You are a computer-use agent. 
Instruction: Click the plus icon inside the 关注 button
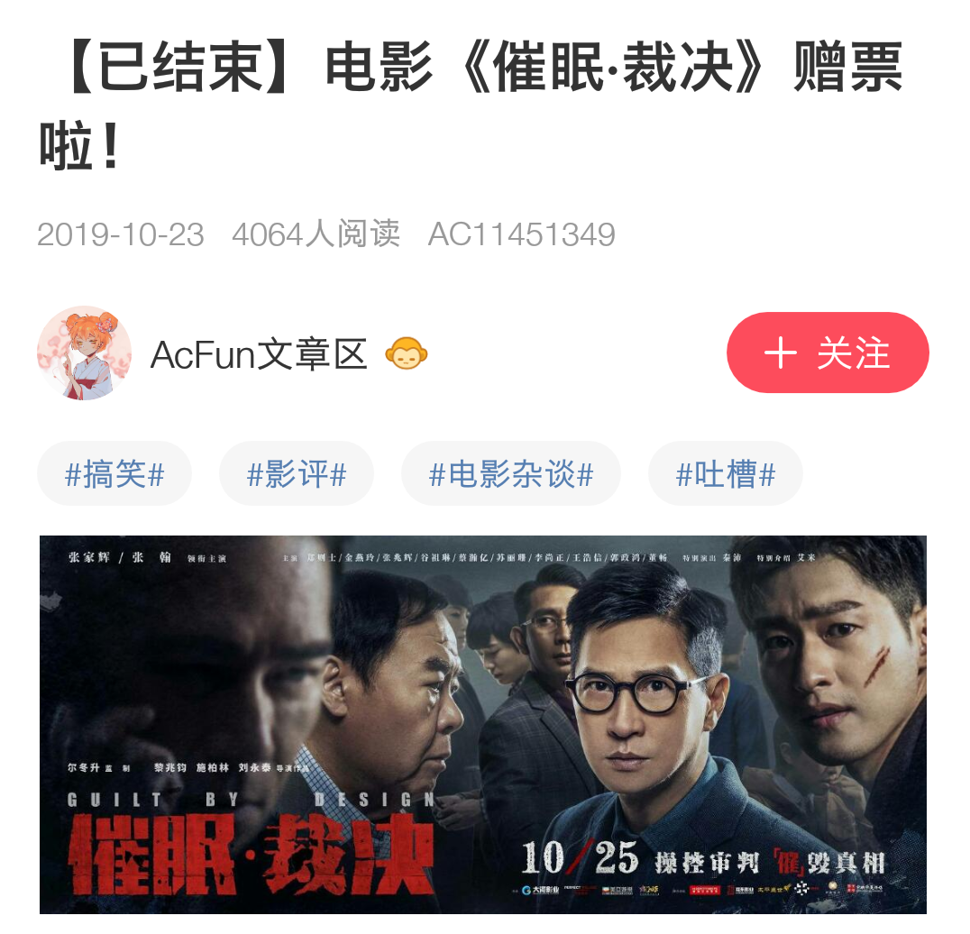pos(780,353)
